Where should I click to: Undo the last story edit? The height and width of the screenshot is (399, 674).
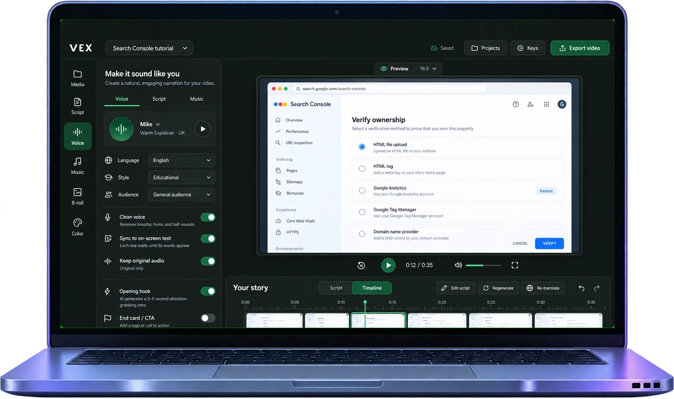581,288
